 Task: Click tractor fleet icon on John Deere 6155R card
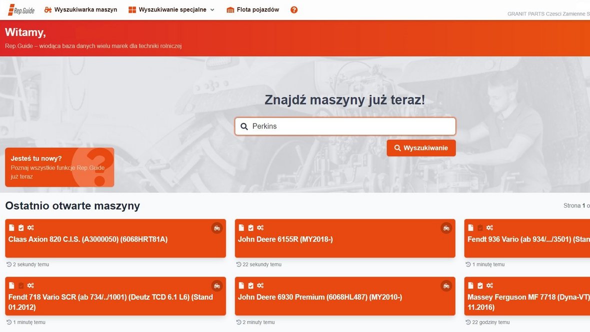[x=446, y=227]
